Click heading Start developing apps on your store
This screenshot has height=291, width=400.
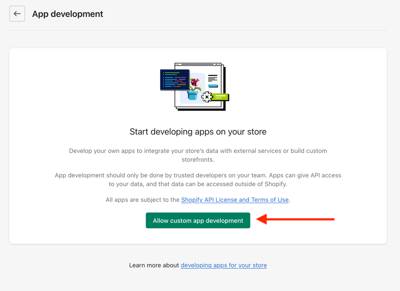[198, 132]
